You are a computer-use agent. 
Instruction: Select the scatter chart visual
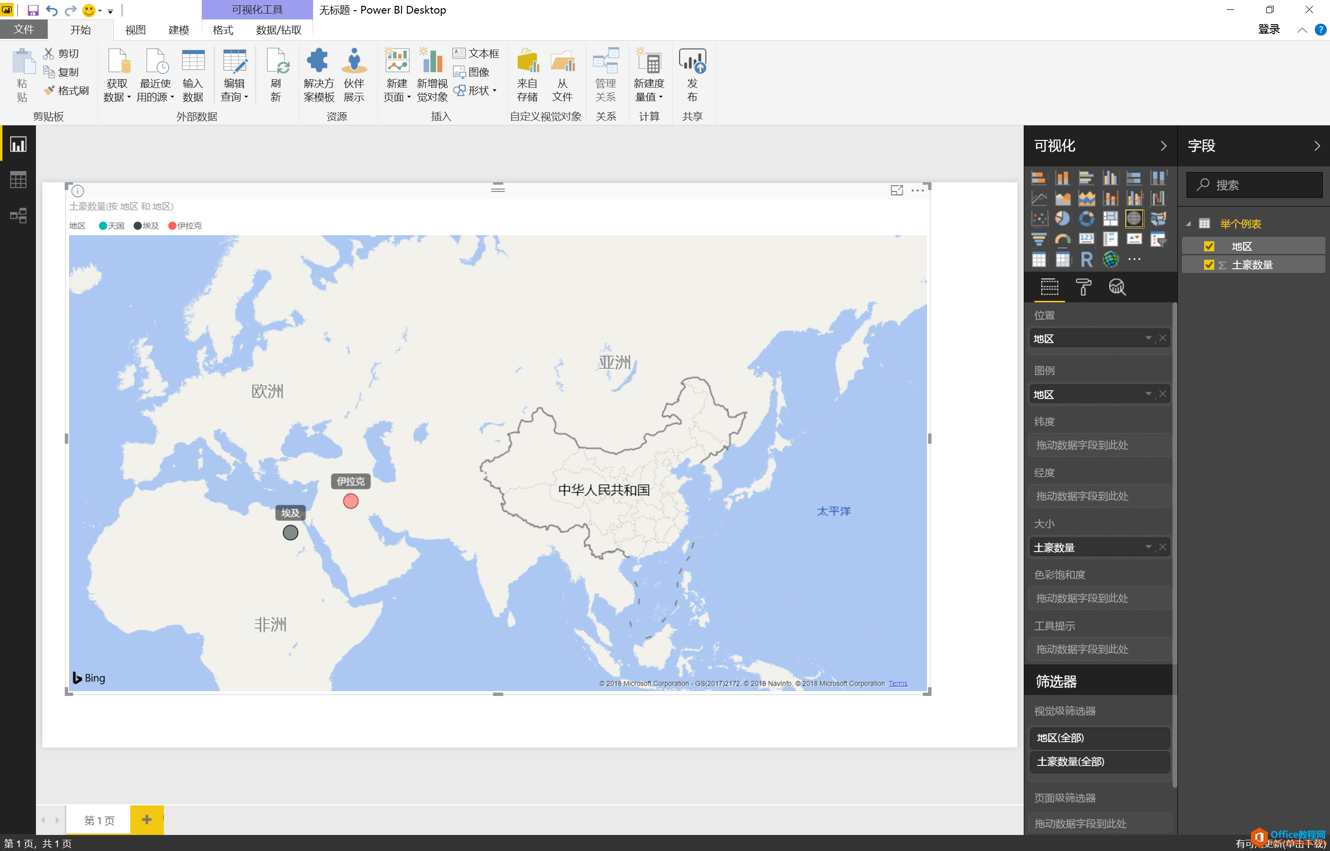(x=1039, y=219)
